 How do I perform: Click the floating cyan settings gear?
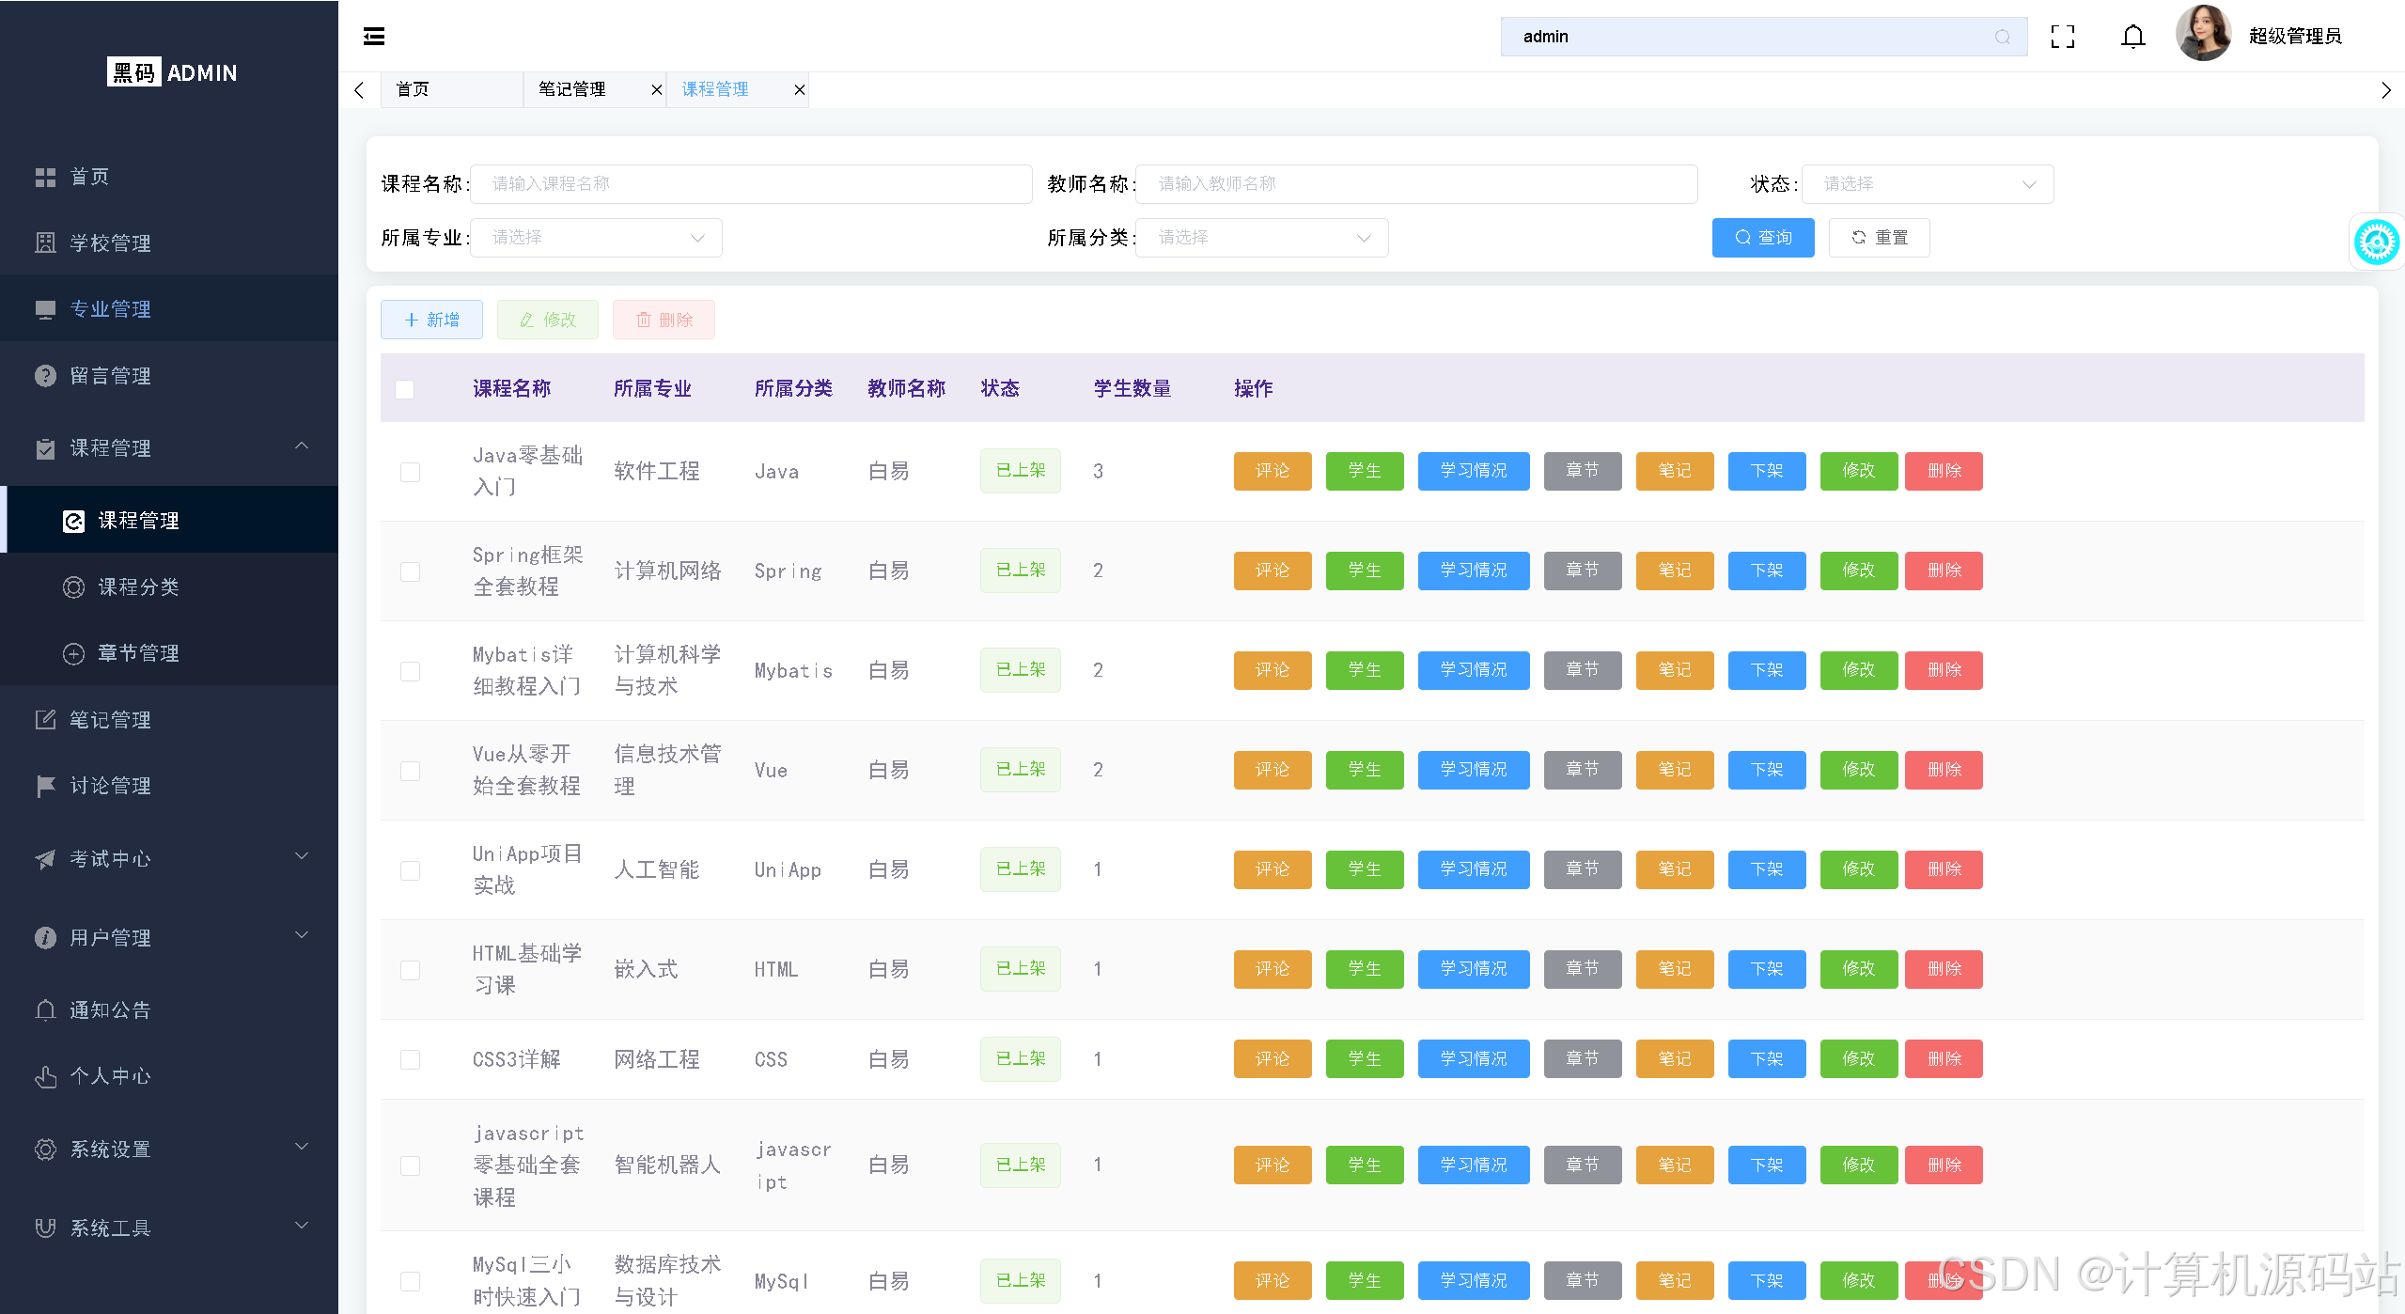pos(2377,242)
